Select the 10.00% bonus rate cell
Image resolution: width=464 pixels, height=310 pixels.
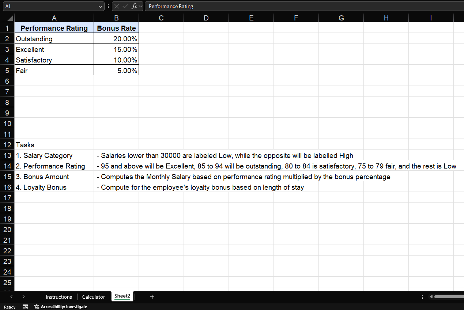tap(116, 60)
